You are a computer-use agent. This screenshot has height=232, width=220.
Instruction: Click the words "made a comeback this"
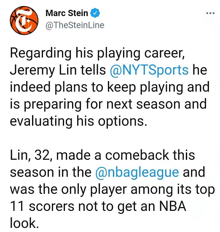pyautogui.click(x=126, y=155)
